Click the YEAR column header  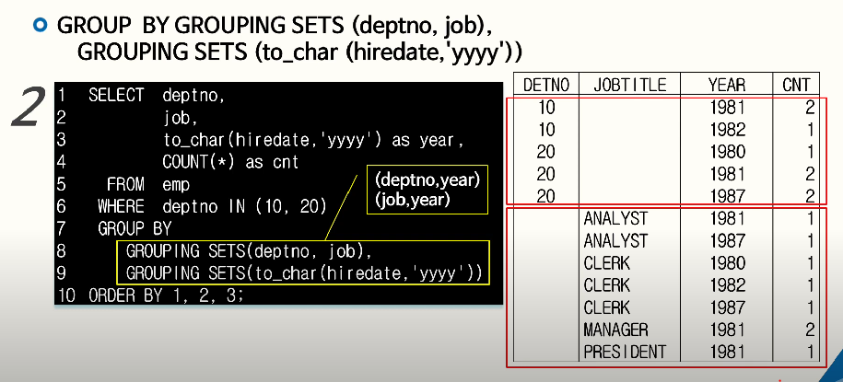[x=727, y=85]
